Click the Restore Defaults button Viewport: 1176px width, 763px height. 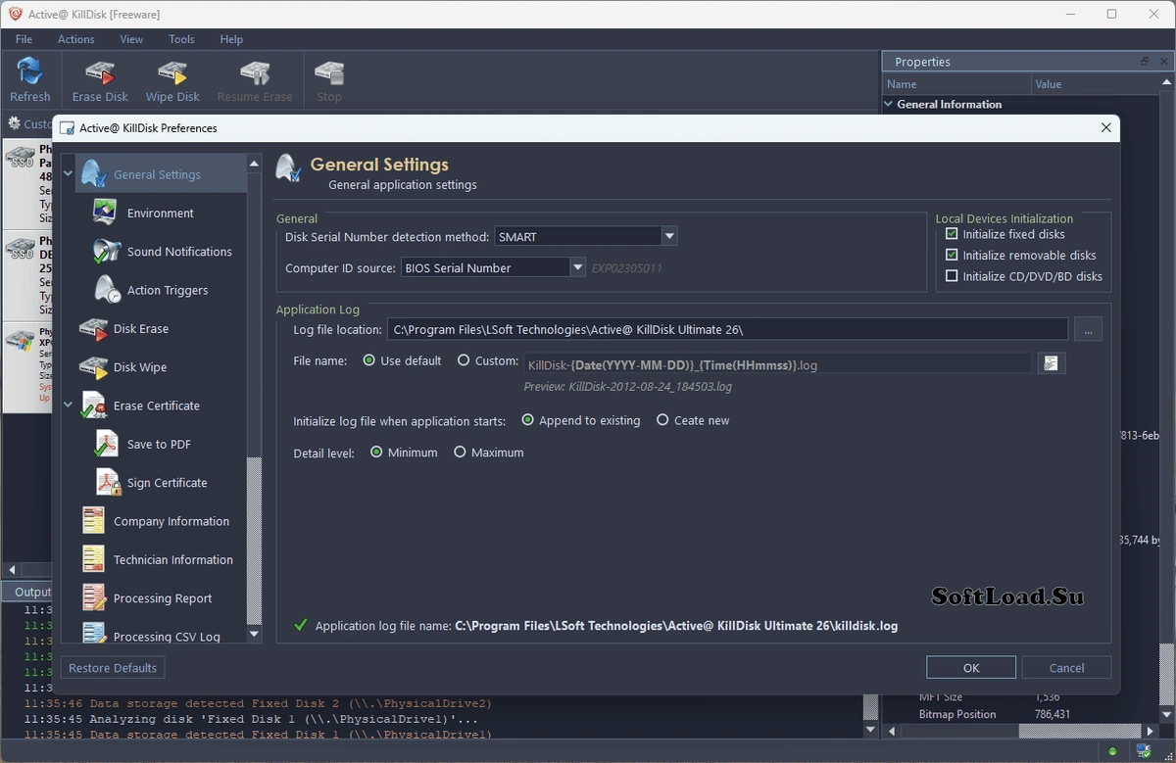pyautogui.click(x=113, y=667)
